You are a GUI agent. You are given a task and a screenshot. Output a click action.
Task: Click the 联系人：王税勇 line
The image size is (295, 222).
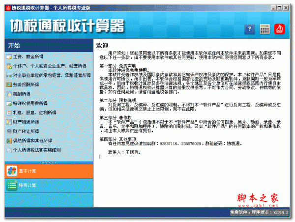click(x=124, y=152)
